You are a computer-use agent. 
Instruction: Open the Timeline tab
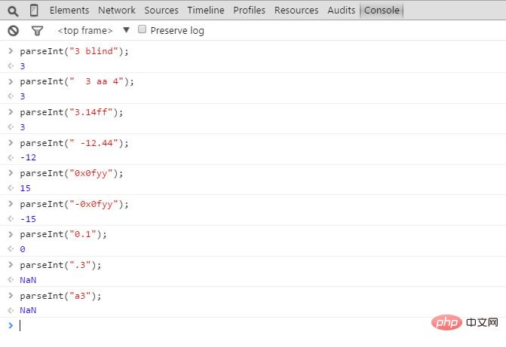point(206,11)
